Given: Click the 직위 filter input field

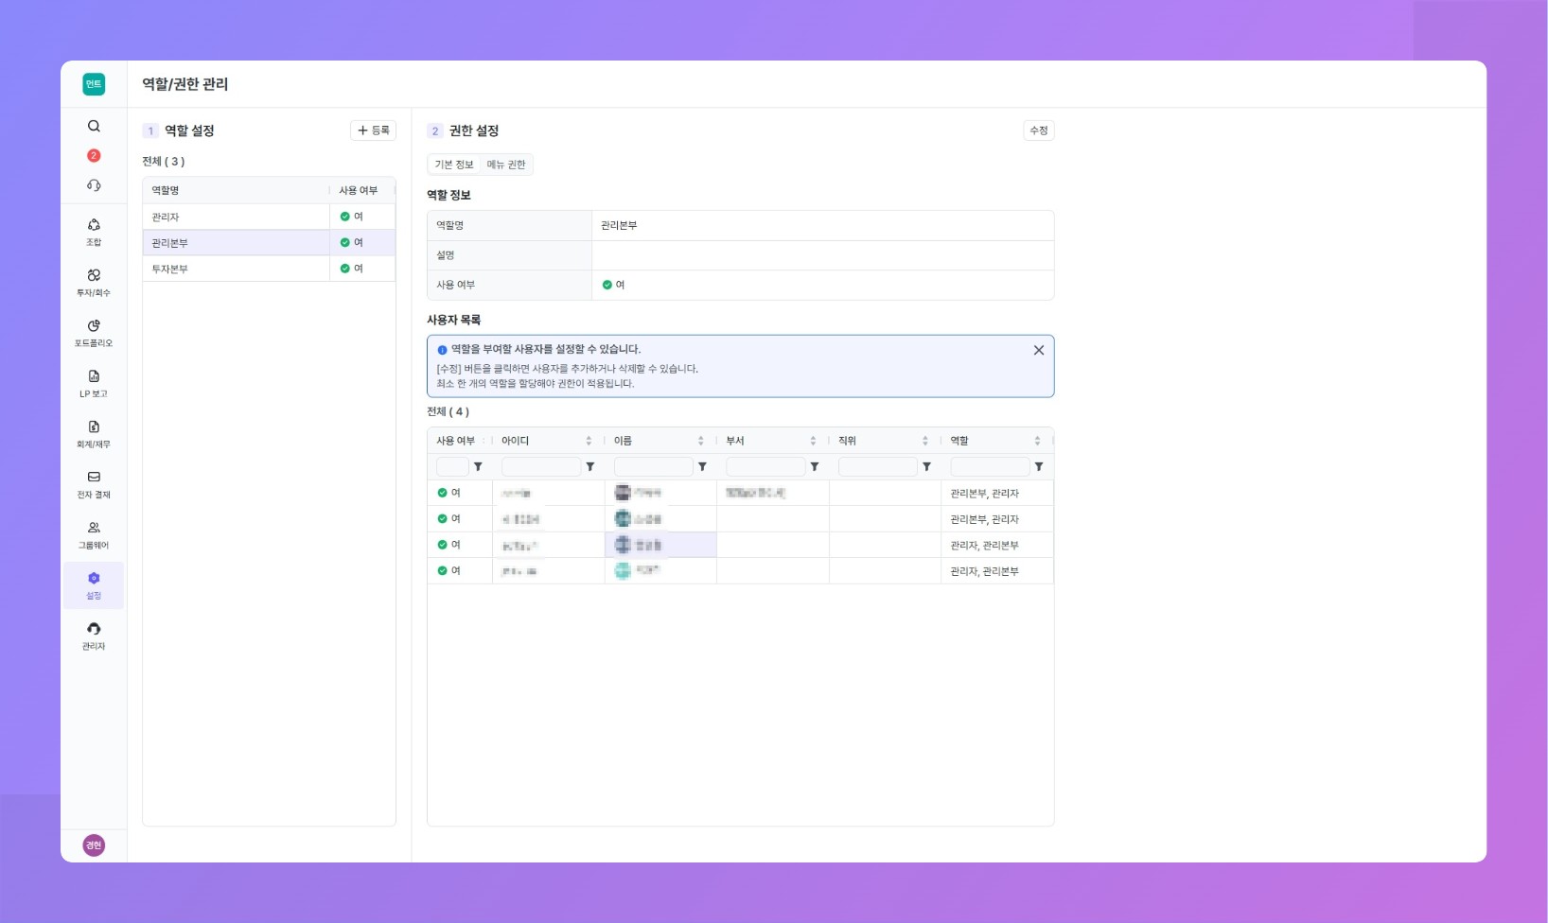Looking at the screenshot, I should click(x=878, y=466).
